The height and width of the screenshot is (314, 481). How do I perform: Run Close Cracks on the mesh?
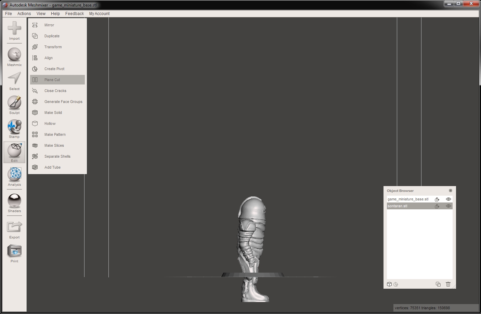click(x=57, y=91)
